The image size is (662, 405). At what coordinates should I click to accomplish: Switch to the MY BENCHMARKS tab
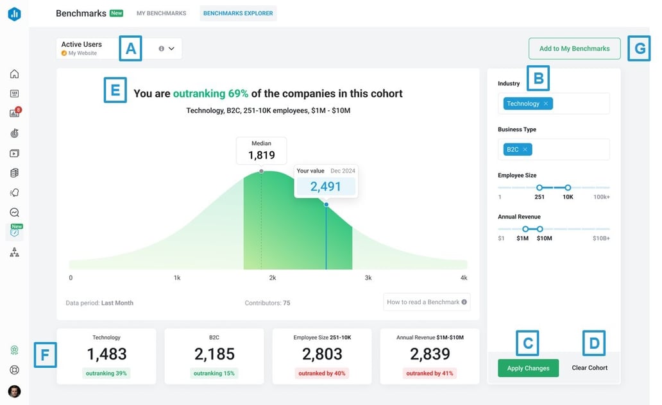pos(160,13)
